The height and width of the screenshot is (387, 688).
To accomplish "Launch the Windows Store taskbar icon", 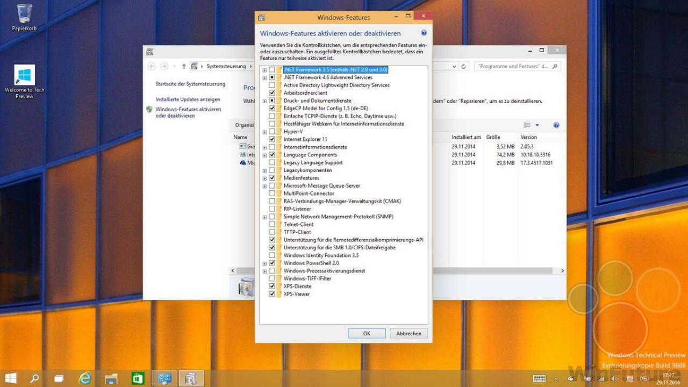I will coord(138,378).
